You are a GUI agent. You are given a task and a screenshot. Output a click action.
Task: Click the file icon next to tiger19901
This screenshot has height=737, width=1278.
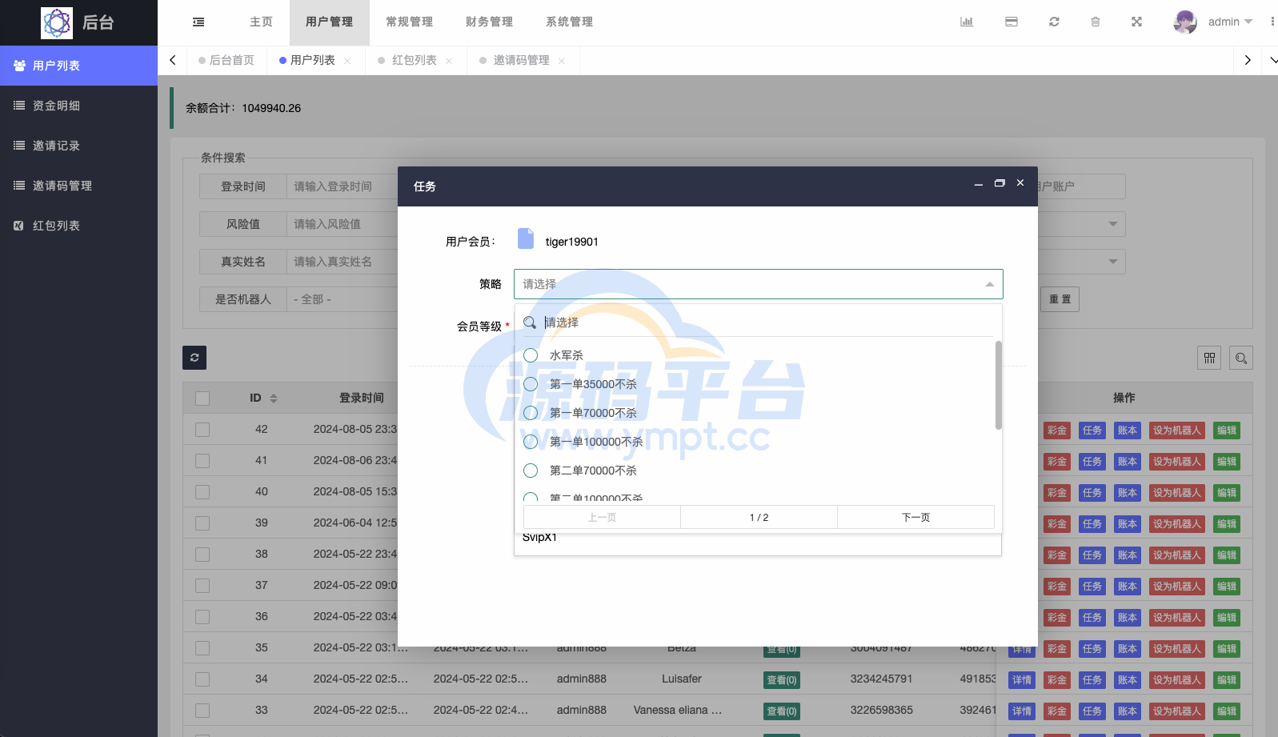click(x=526, y=238)
